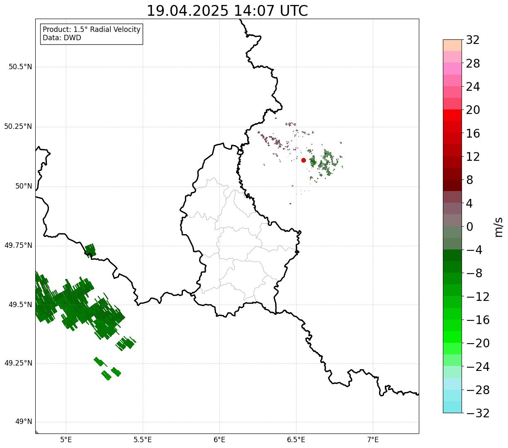Click the '28' colorbar tick label

[473, 63]
